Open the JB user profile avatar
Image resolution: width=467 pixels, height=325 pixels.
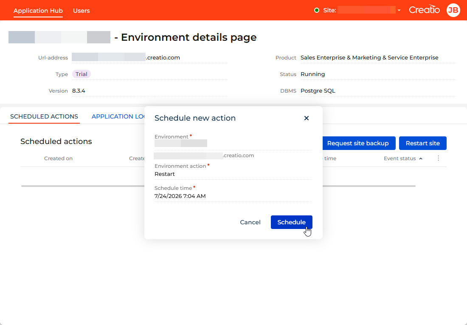453,11
